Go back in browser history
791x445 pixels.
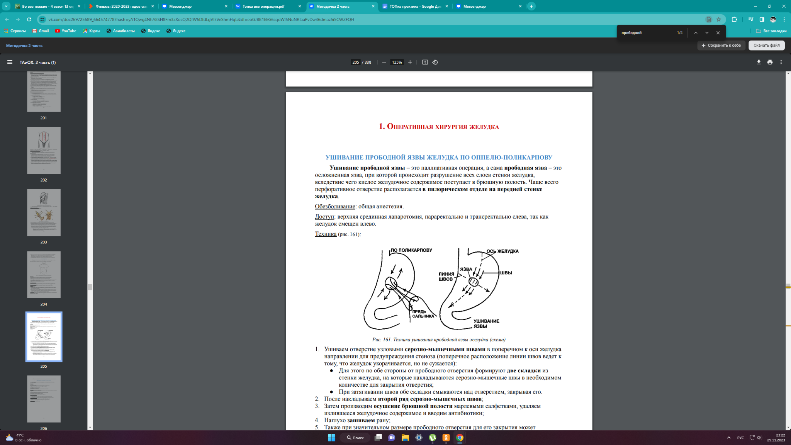coord(7,19)
